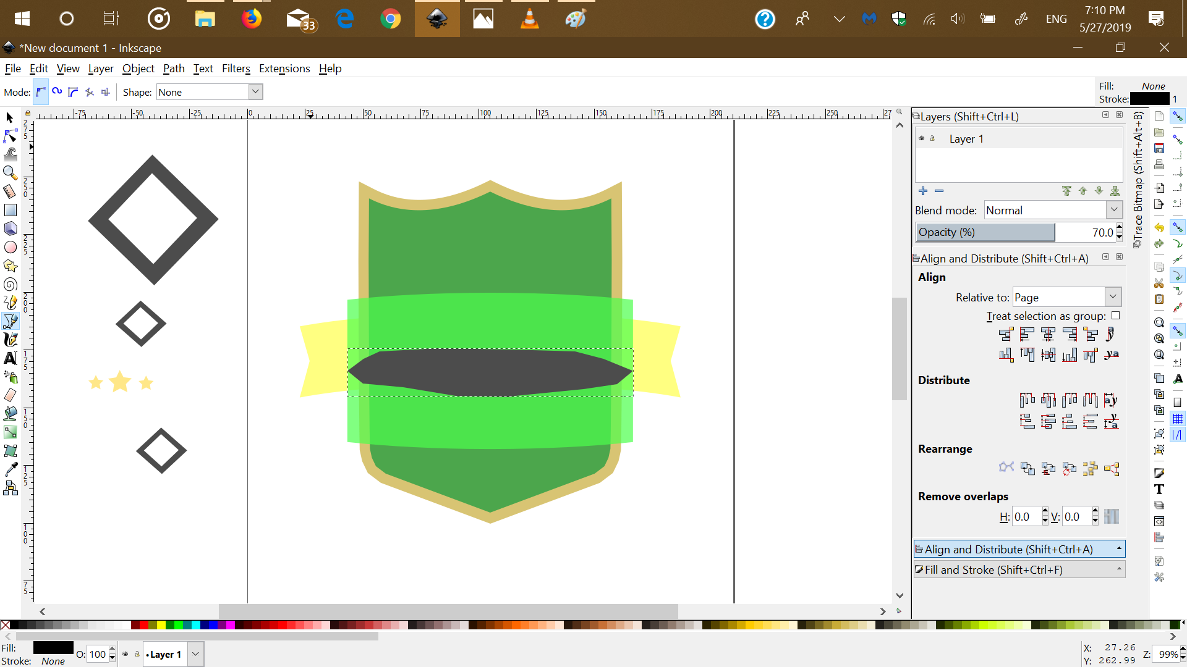Image resolution: width=1187 pixels, height=667 pixels.
Task: Select the Text tool
Action: [x=10, y=358]
